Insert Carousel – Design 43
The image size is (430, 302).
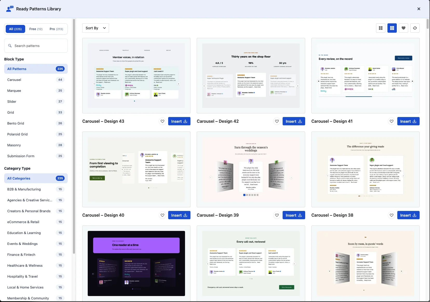(179, 121)
